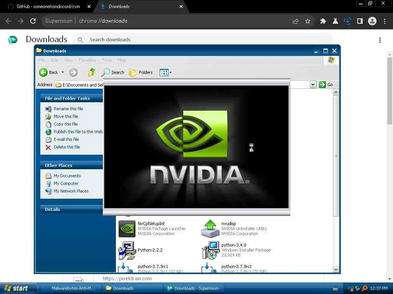393x294 pixels.
Task: Click the share page icon in address bar
Action: point(296,21)
